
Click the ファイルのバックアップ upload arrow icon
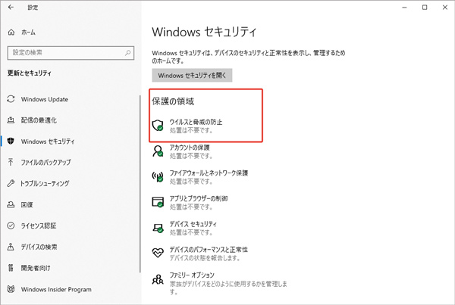coord(11,162)
